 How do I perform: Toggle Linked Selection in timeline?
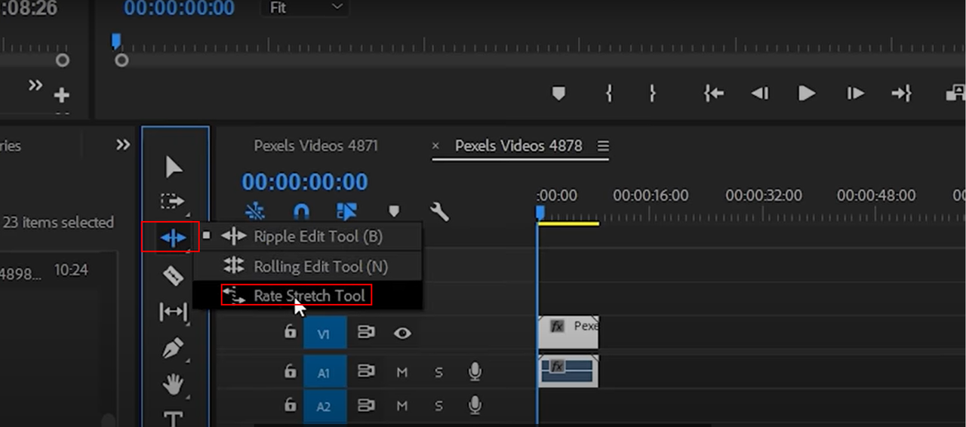tap(346, 212)
